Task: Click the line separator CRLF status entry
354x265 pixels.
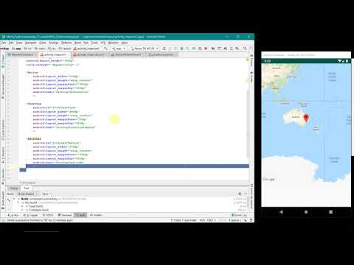Action: [211, 220]
